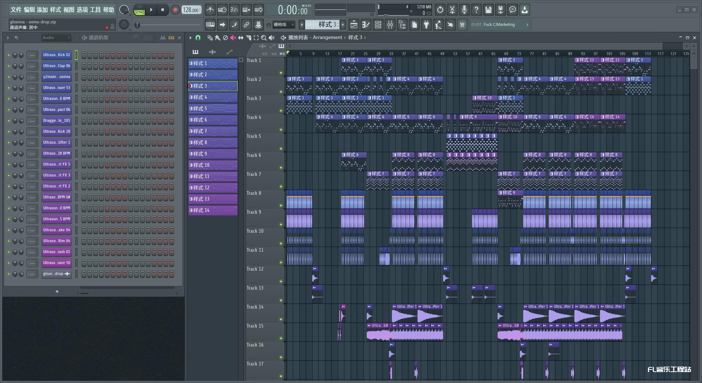Open the 添加 menu

pos(42,10)
